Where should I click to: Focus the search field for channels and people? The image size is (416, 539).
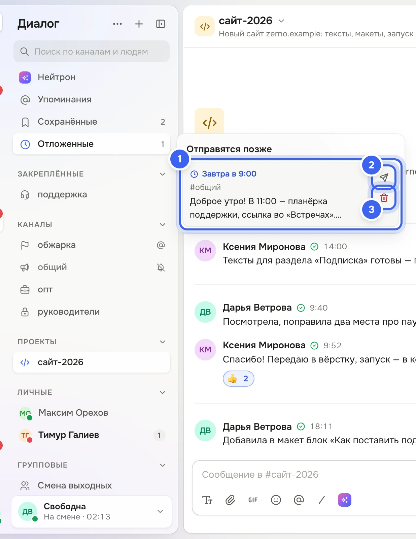click(92, 51)
